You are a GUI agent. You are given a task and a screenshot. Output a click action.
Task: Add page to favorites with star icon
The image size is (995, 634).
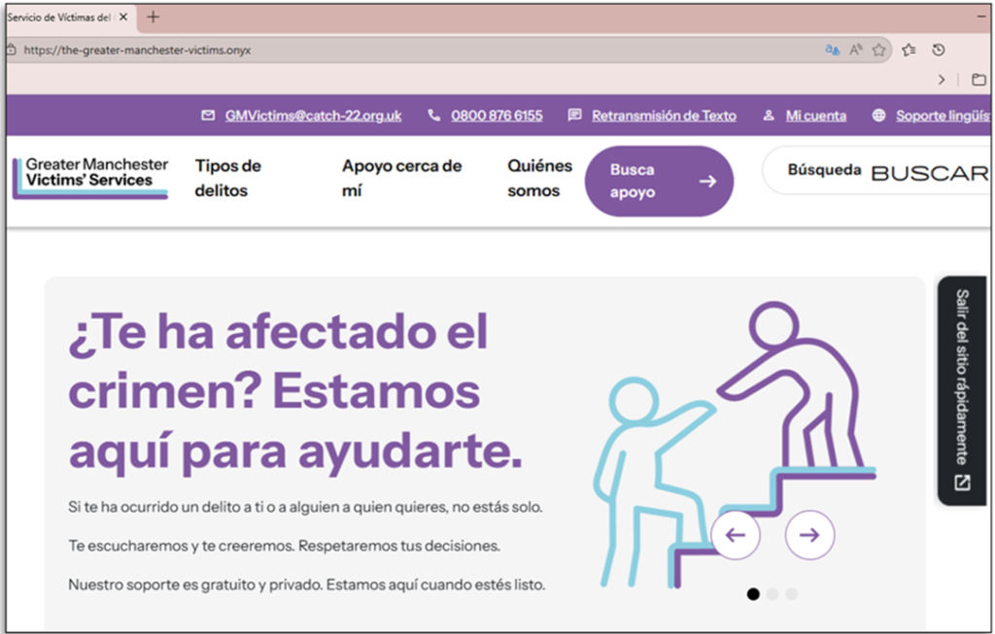pyautogui.click(x=878, y=50)
